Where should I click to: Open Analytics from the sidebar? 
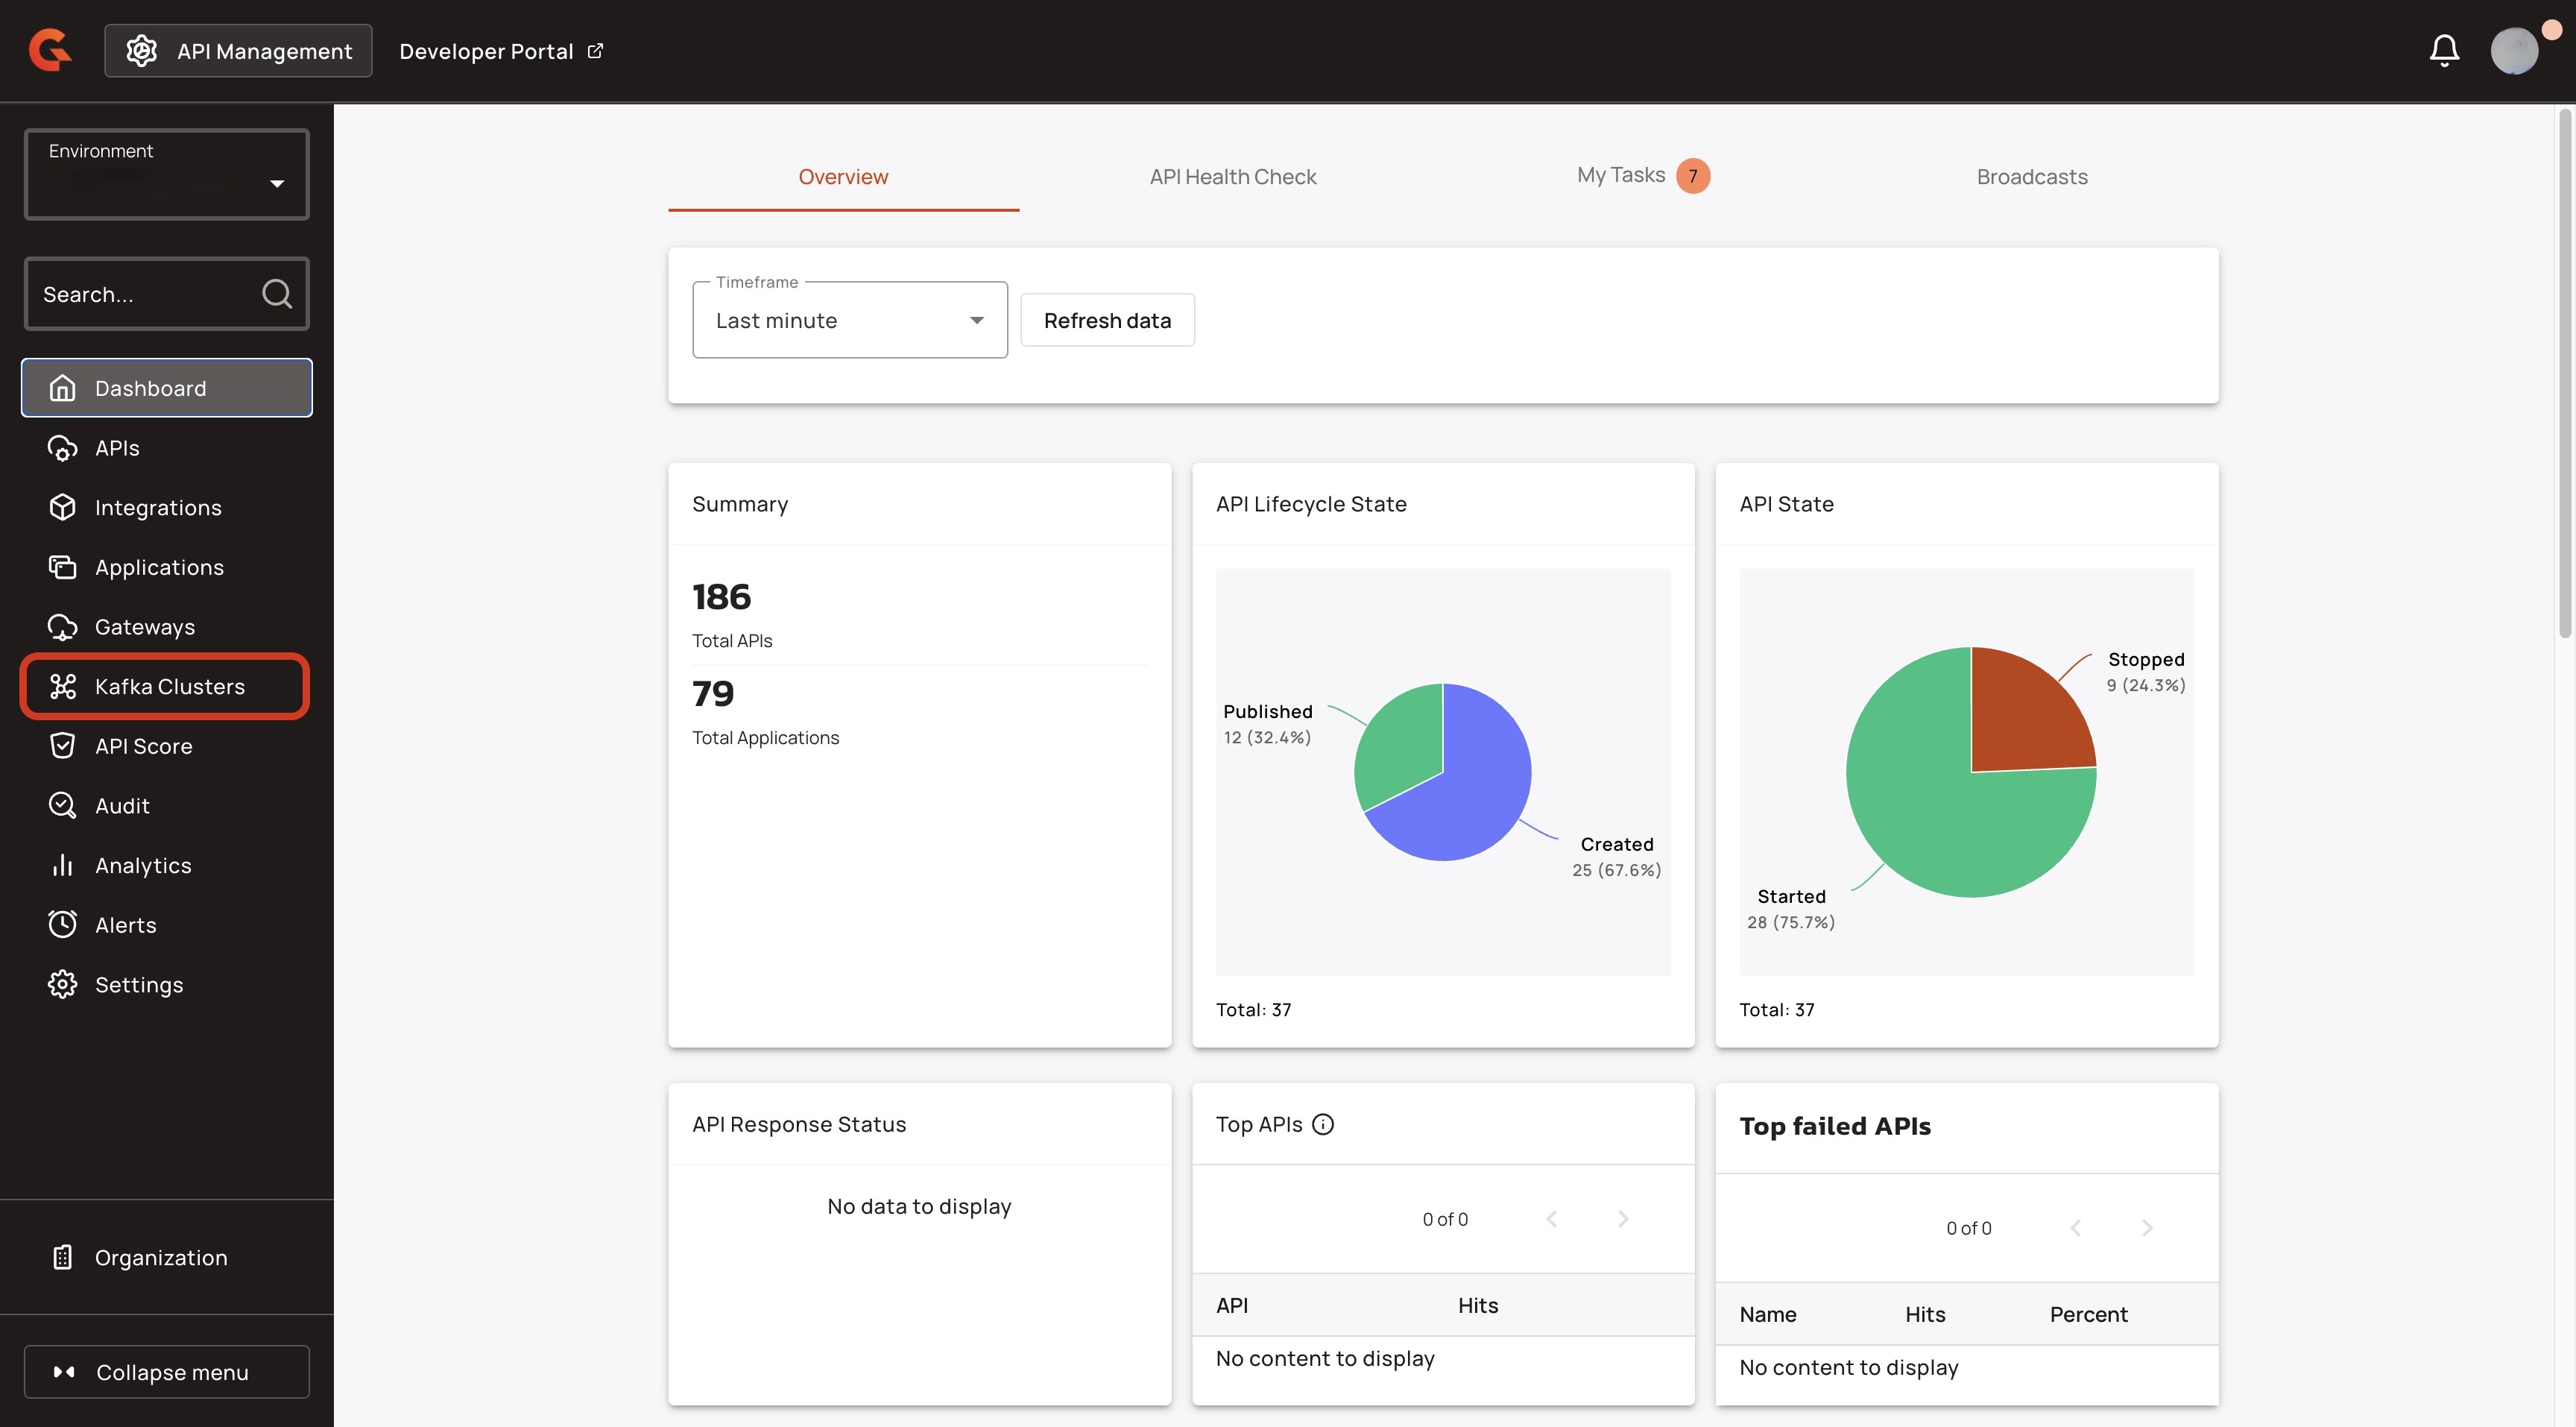[143, 865]
